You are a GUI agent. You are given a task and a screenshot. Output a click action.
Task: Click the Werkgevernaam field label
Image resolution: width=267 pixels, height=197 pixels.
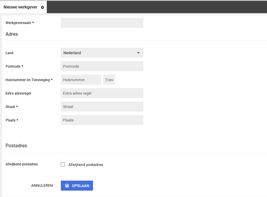[x=18, y=23]
